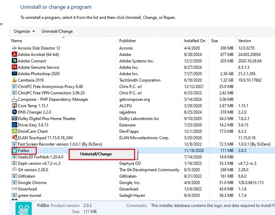Click the 11/18/2020 installed date
The height and width of the screenshot is (215, 275).
coord(194,151)
